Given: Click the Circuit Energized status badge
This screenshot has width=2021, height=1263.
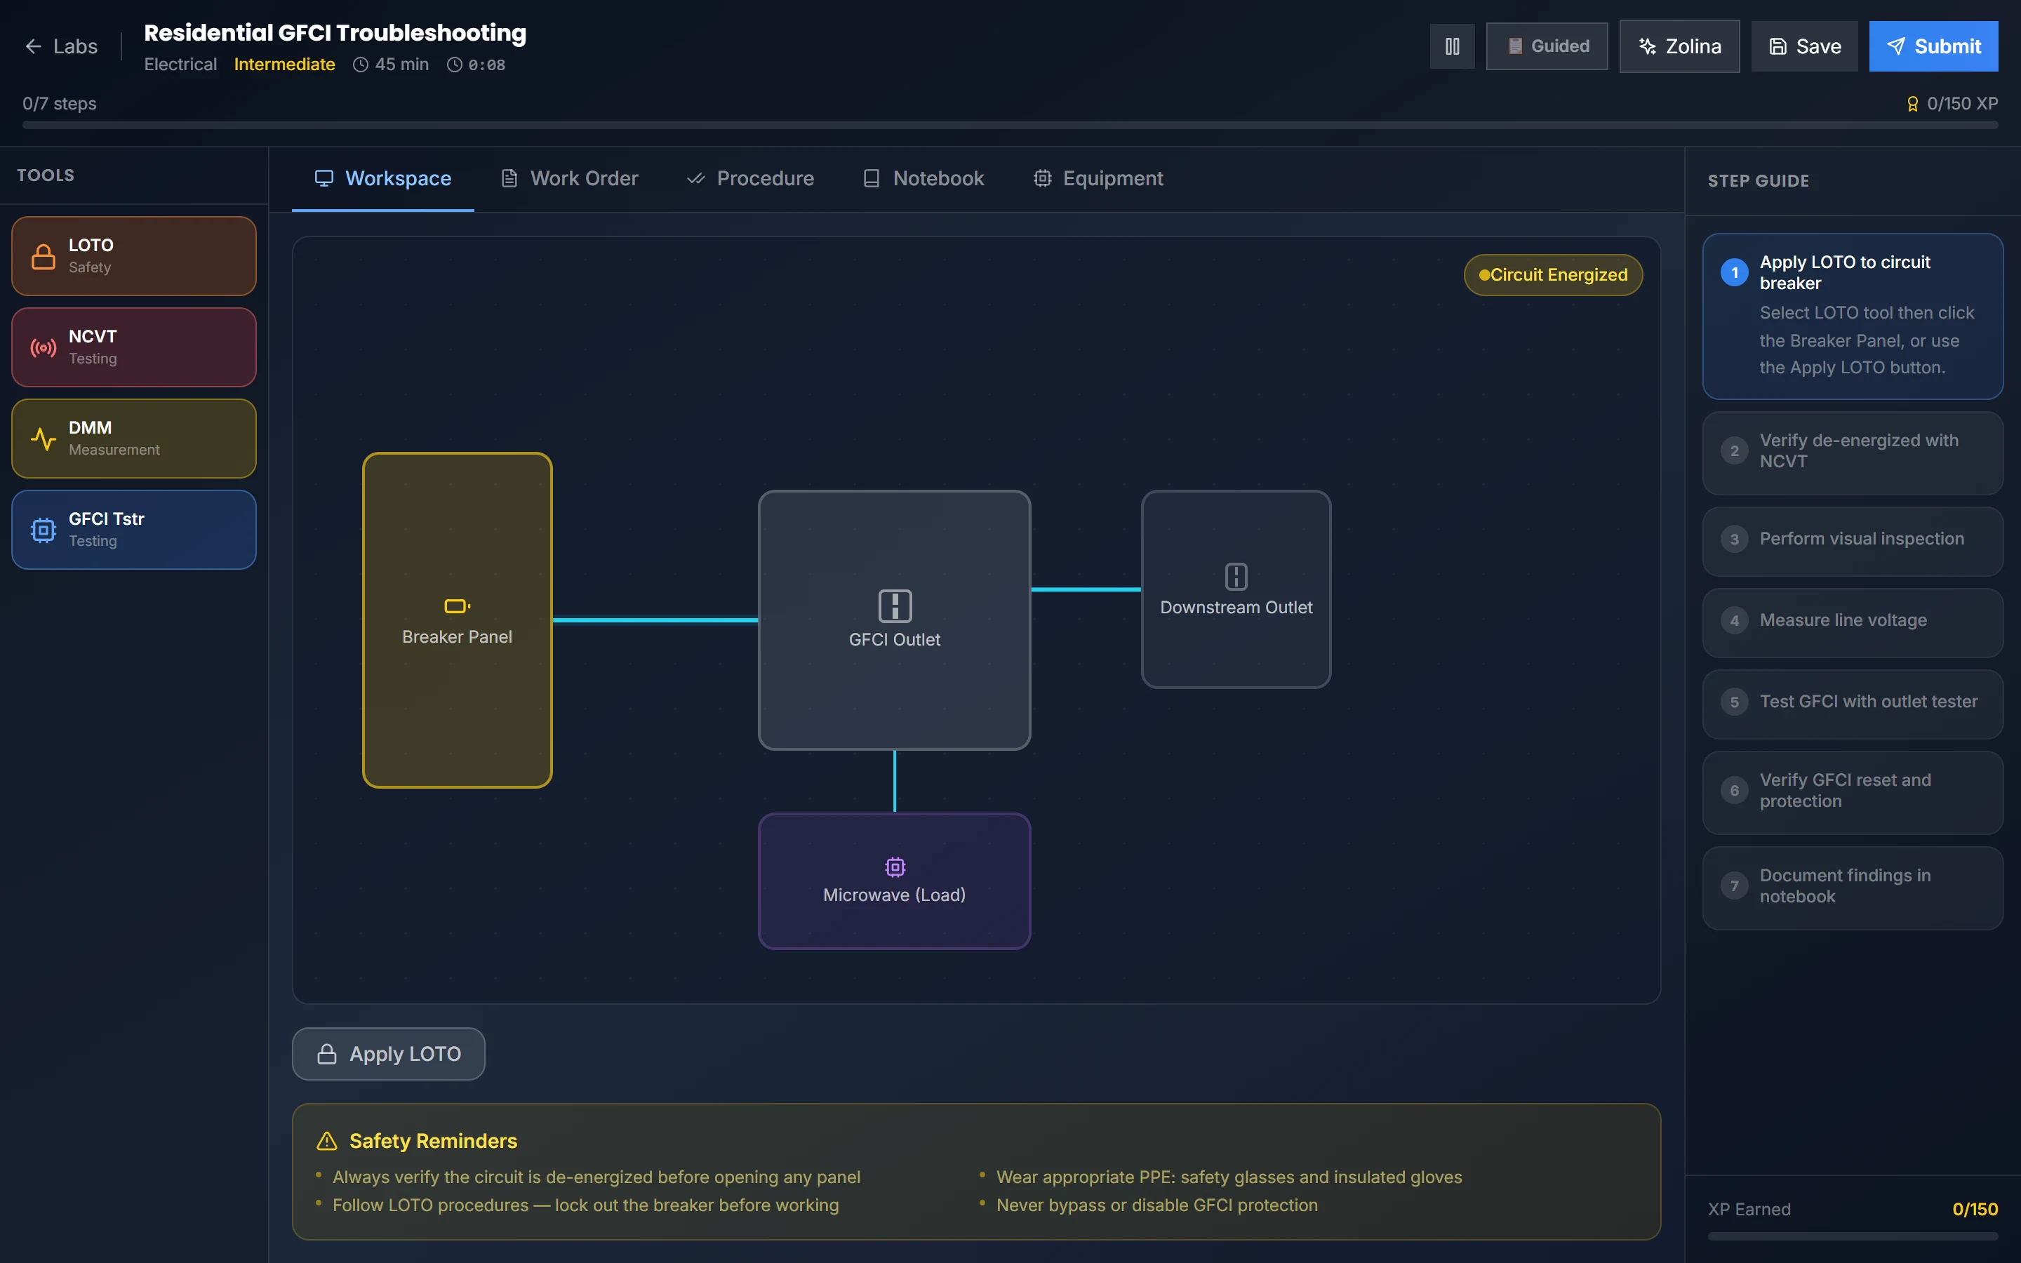Looking at the screenshot, I should [x=1552, y=275].
